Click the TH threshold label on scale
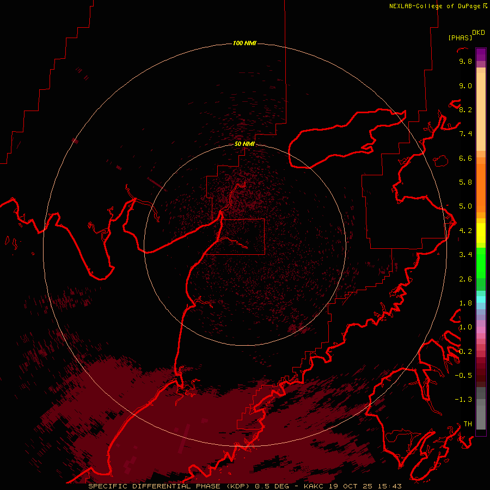The height and width of the screenshot is (490, 490). (468, 424)
